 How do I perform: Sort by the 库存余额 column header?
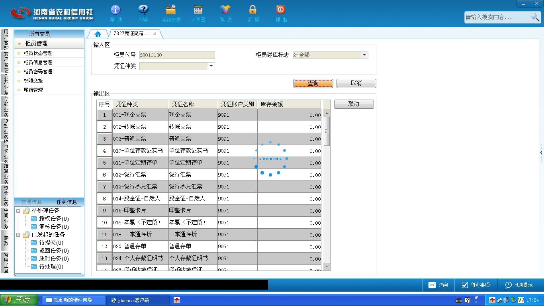tap(289, 104)
